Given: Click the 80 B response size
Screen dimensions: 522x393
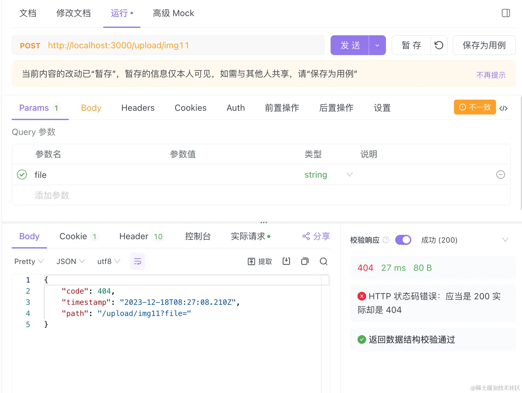Looking at the screenshot, I should pyautogui.click(x=422, y=268).
